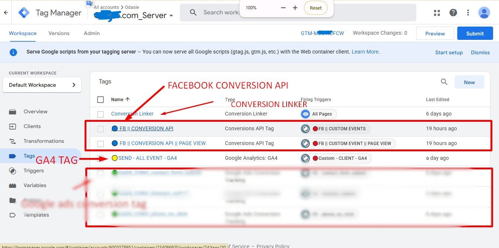Click the Firing Triggers column header
The image size is (499, 248).
click(316, 99)
